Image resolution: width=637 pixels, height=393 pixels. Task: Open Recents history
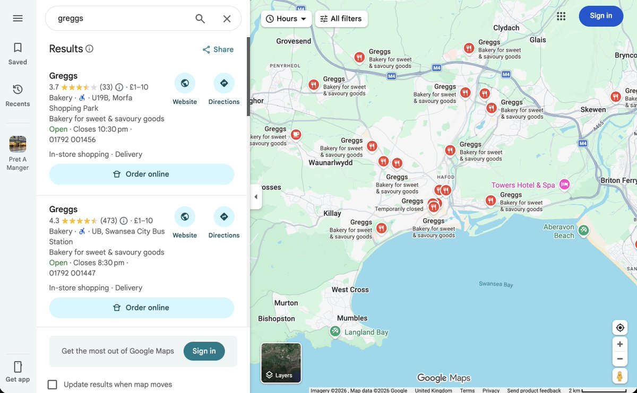pos(18,95)
